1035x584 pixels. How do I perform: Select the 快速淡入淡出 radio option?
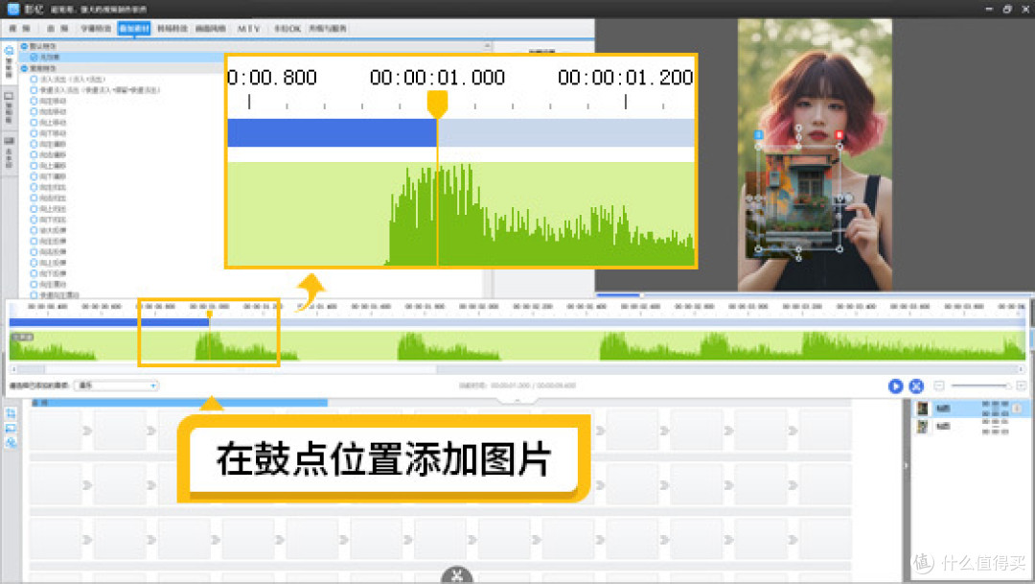point(34,90)
